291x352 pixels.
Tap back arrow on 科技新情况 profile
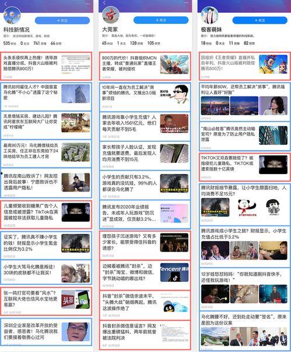[6, 4]
